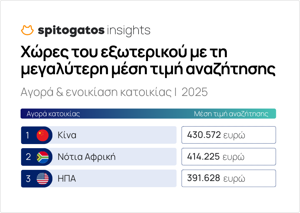
Task: Click the subtitle Αγορά & ενοικίαση κατοικίας
Action: pos(96,92)
